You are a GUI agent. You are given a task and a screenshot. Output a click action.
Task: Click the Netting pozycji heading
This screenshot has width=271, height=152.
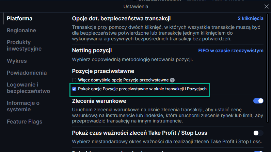[x=92, y=51]
